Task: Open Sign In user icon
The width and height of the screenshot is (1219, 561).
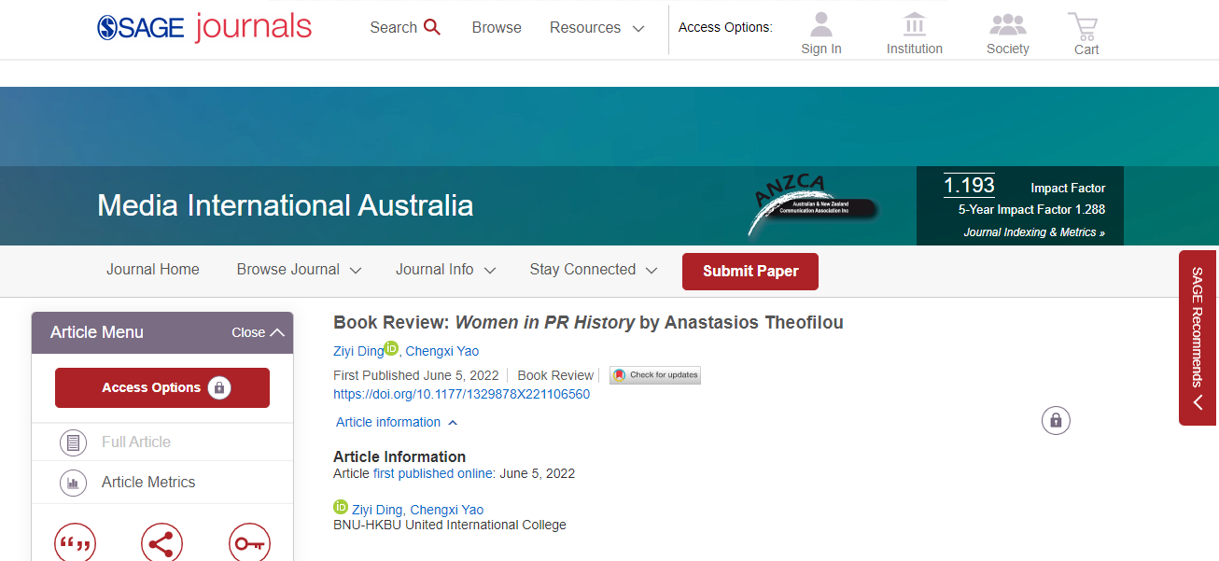Action: (x=820, y=25)
